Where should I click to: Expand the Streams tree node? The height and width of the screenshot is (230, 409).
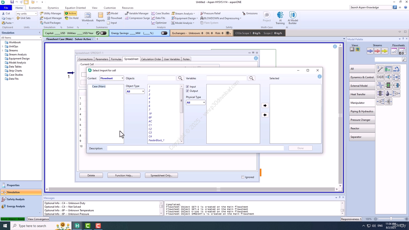pos(3,50)
